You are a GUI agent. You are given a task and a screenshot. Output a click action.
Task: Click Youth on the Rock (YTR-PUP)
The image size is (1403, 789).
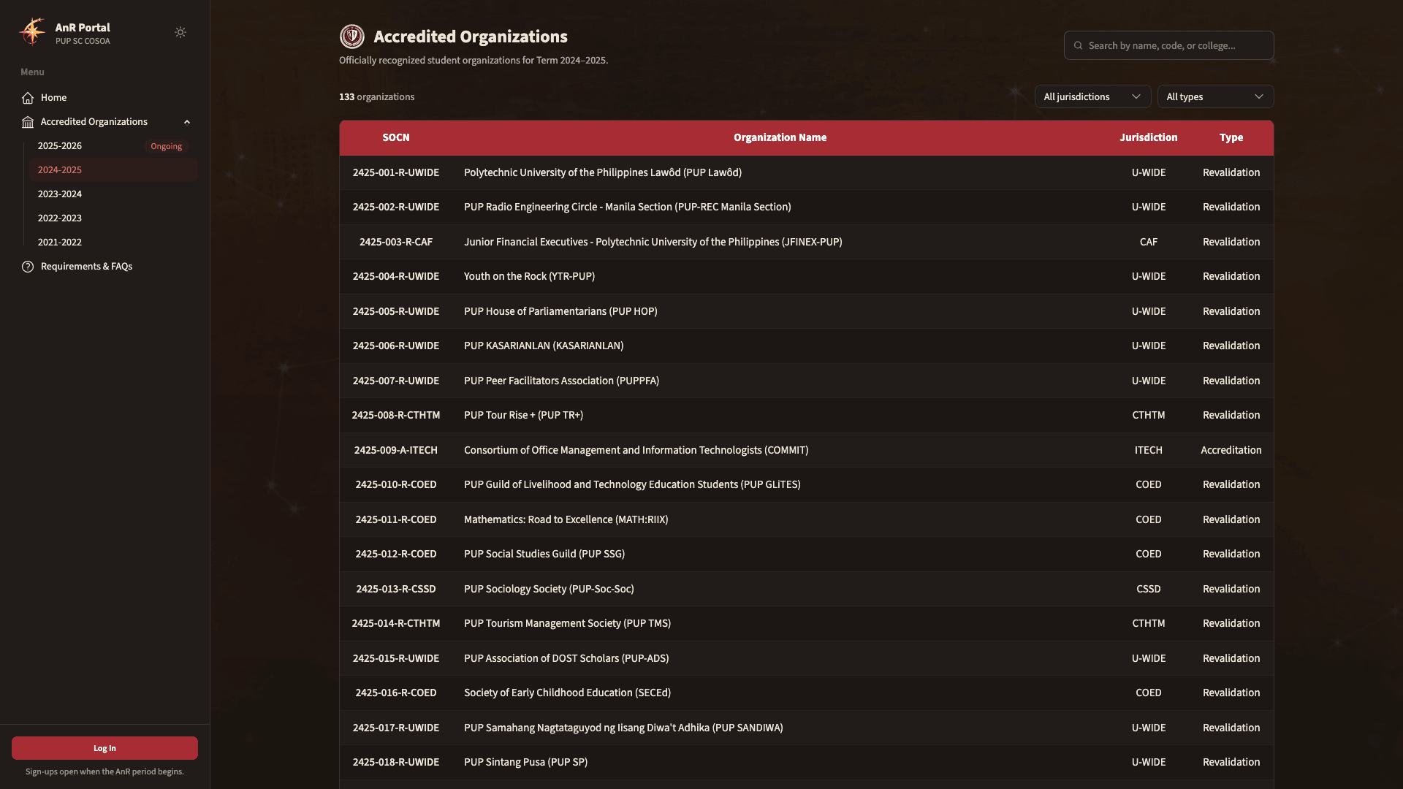click(x=529, y=276)
